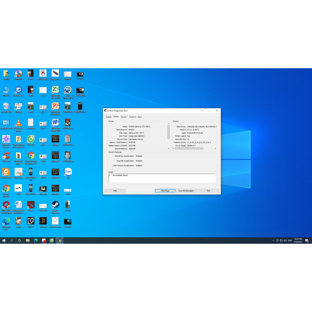The width and height of the screenshot is (312, 312).
Task: Click the Help button in DirectX dialog
Action: (x=115, y=191)
